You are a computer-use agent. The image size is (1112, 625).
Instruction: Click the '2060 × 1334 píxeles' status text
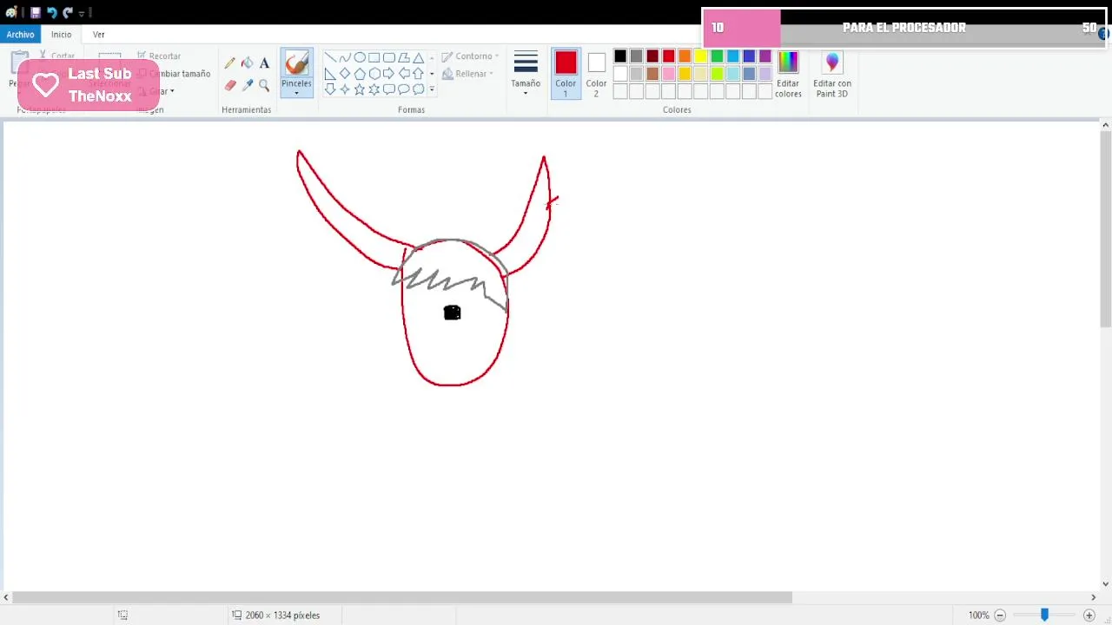[282, 615]
